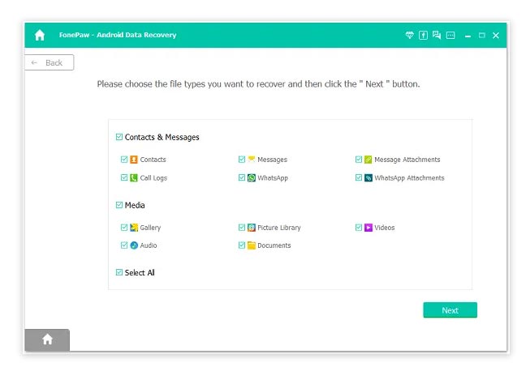Click the Messages yellow bubble icon
The image size is (526, 367).
point(252,159)
